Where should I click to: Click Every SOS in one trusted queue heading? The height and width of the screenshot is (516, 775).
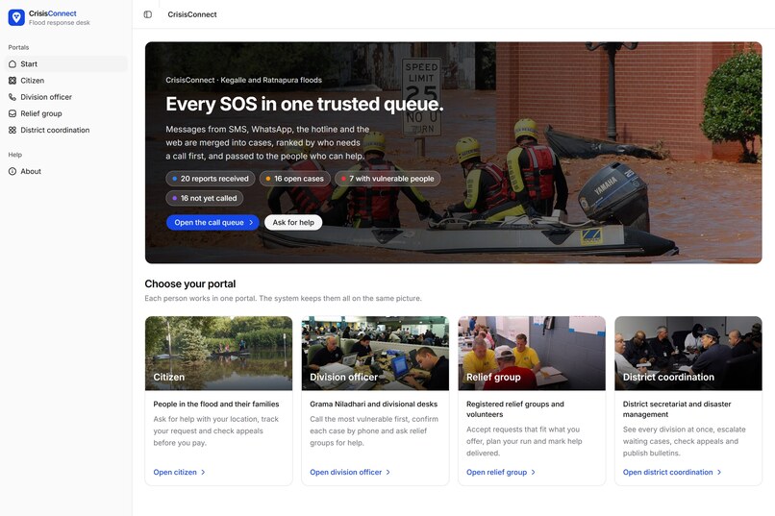[305, 104]
